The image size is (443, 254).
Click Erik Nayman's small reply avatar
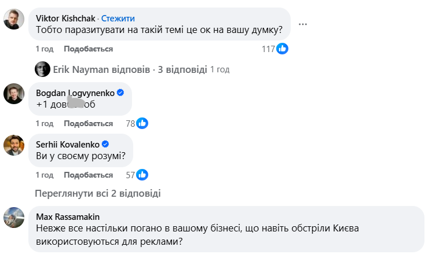click(42, 69)
